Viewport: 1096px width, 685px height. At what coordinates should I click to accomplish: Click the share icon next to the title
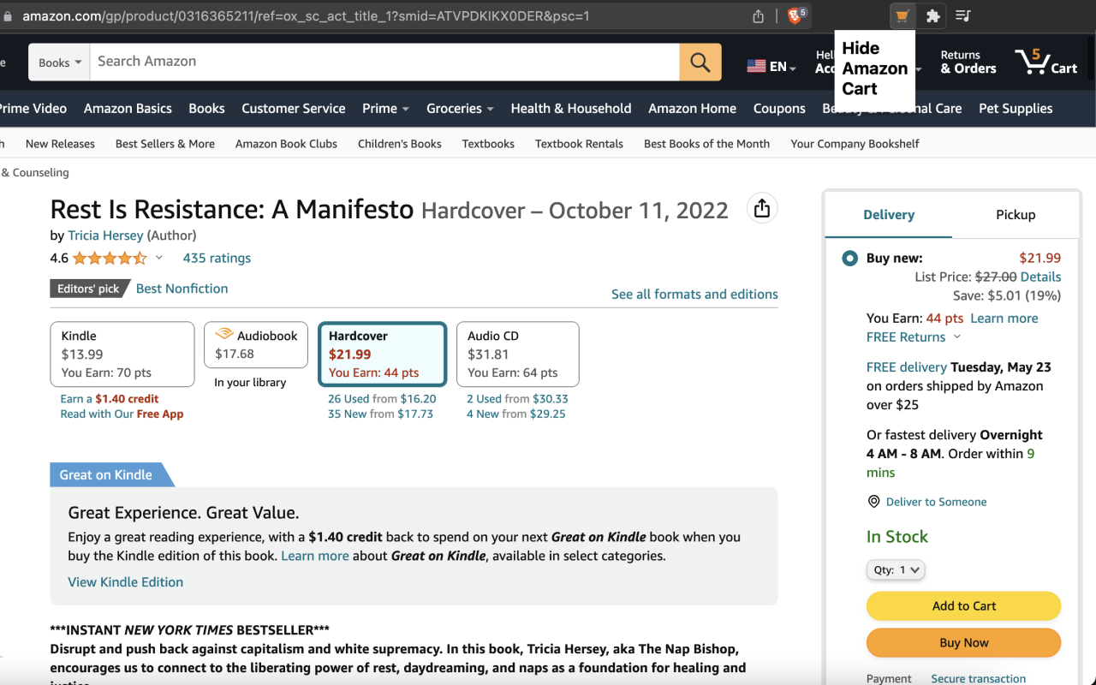(x=761, y=207)
